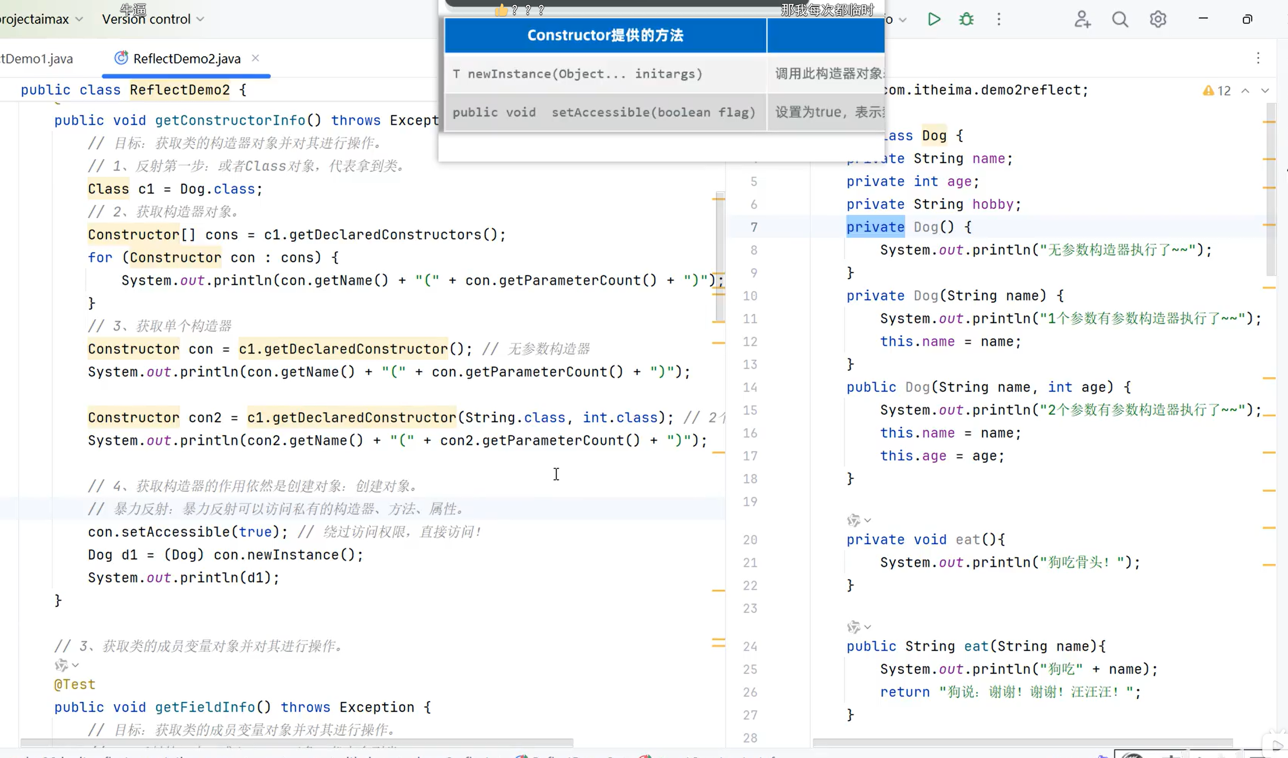Viewport: 1288px width, 758px height.
Task: Click the Constructor methods table header
Action: (605, 35)
